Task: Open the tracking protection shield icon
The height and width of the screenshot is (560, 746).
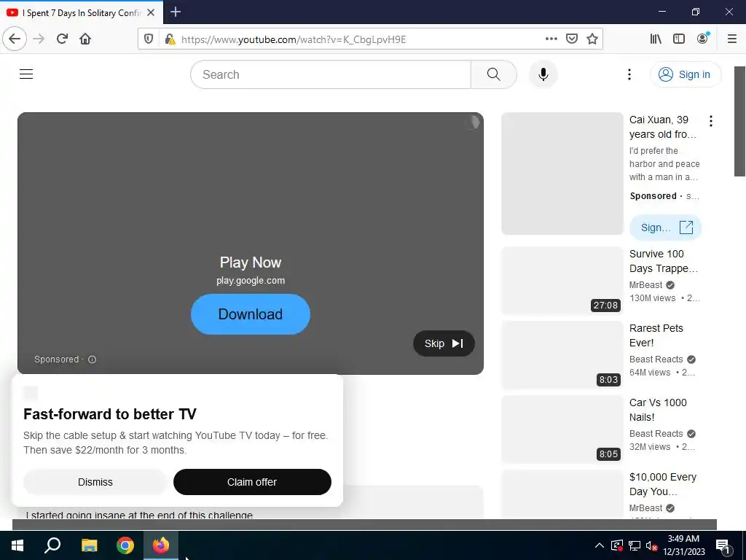Action: 149,39
